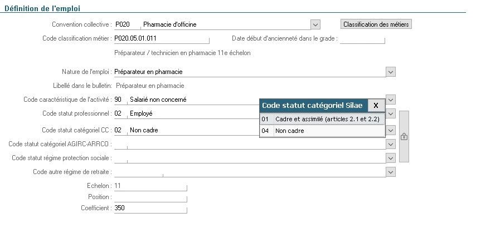Open Code statut catégoriel CC dropdown arrow
This screenshot has height=233, width=481.
[x=391, y=130]
